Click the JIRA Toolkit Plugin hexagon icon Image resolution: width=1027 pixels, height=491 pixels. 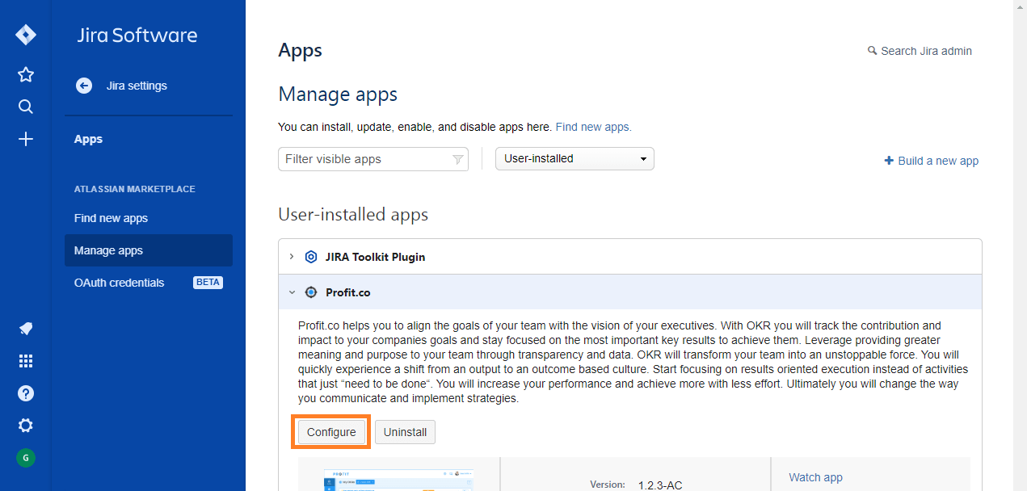(311, 257)
